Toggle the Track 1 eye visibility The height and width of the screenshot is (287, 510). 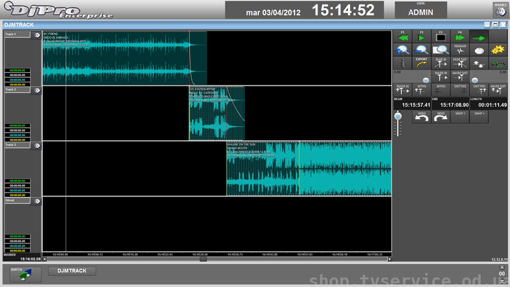pyautogui.click(x=37, y=35)
